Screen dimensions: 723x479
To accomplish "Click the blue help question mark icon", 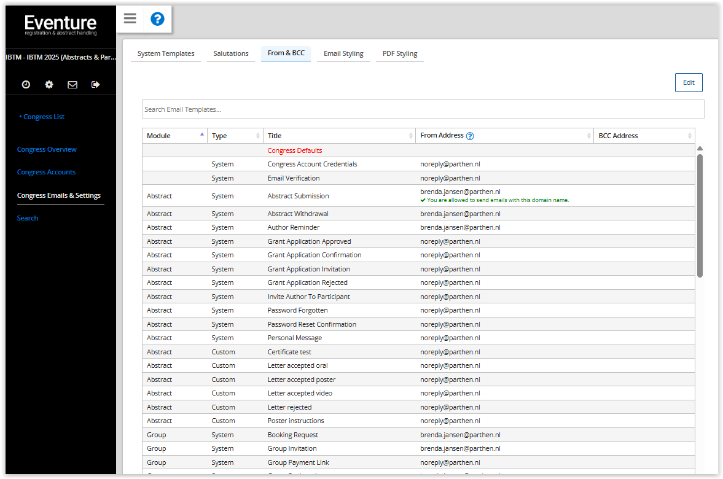I will click(x=157, y=19).
